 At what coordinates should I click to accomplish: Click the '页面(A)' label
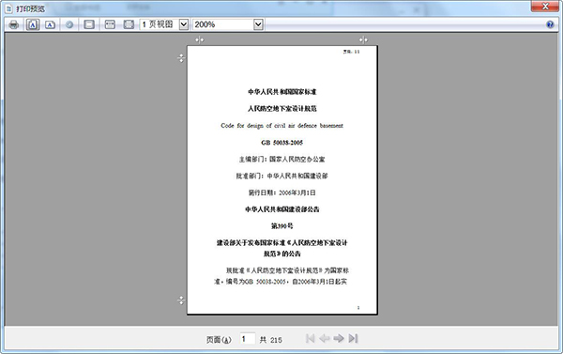(x=219, y=340)
